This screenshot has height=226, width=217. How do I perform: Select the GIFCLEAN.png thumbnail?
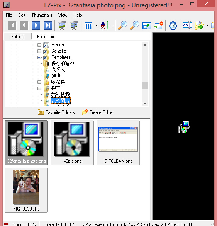pyautogui.click(x=118, y=143)
